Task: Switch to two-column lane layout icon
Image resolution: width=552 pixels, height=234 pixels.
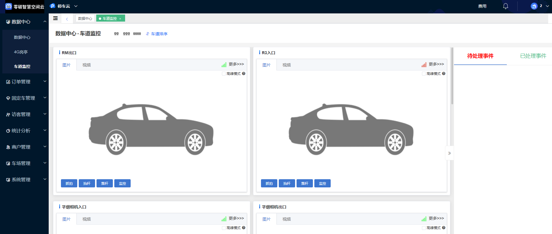Action: 116,34
